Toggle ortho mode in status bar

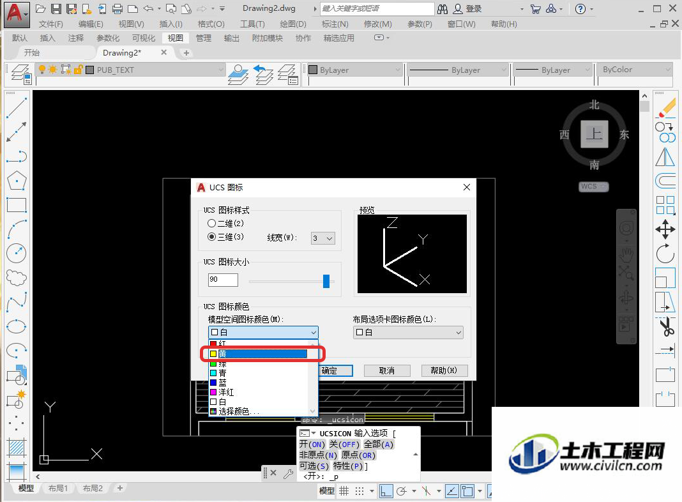pos(386,491)
